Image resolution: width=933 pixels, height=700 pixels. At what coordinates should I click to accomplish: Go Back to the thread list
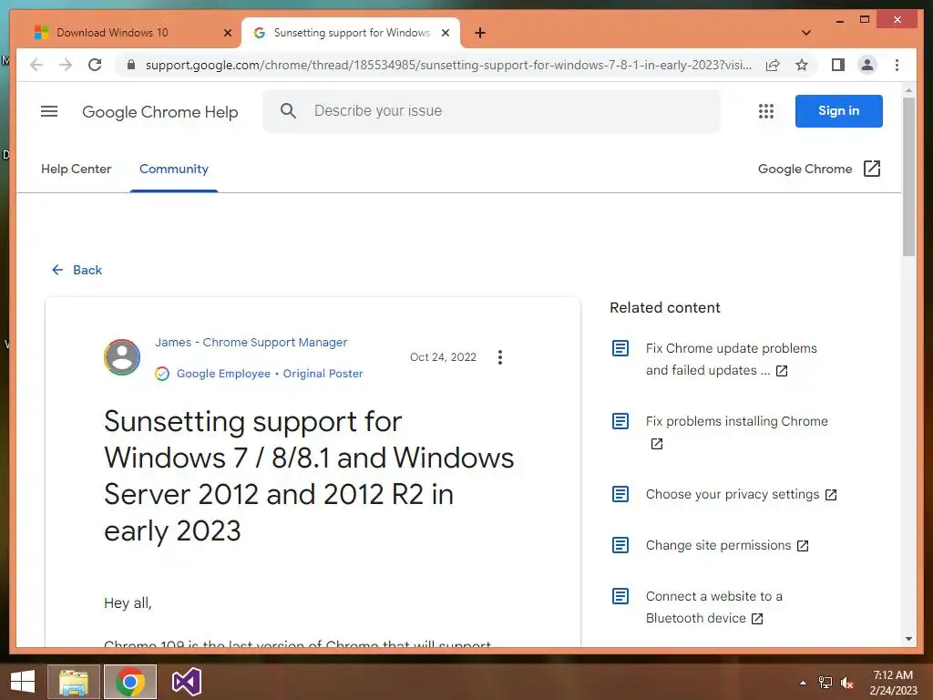point(77,270)
